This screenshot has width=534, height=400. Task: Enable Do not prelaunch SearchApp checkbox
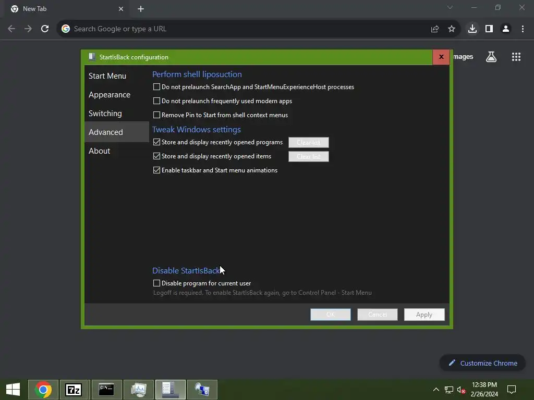click(x=156, y=87)
